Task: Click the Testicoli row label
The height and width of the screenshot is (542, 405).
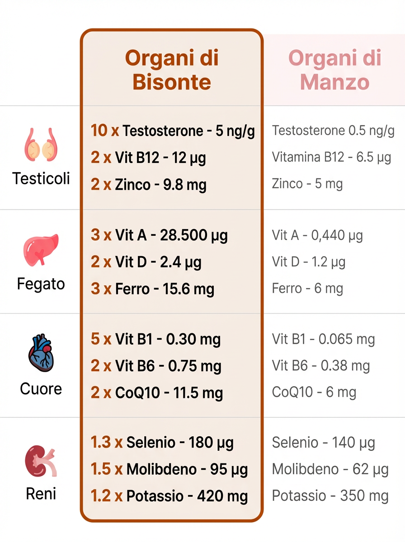Action: tap(41, 179)
